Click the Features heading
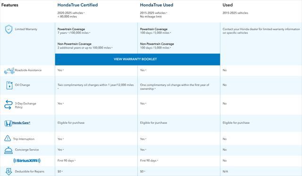 (x=9, y=5)
